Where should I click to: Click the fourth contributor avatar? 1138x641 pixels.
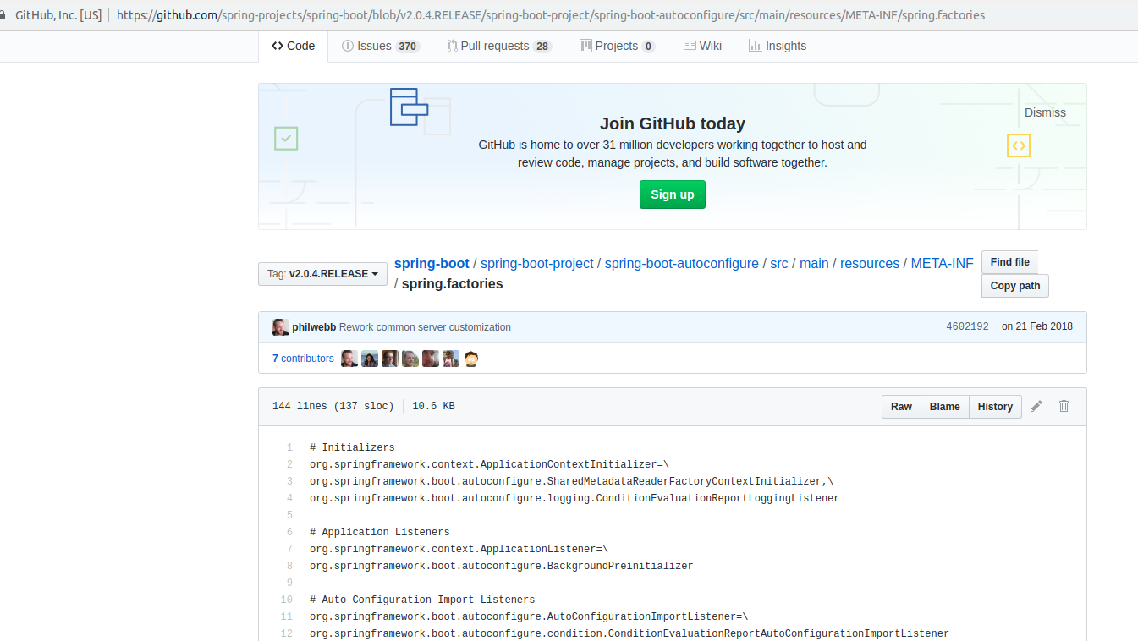pos(410,359)
